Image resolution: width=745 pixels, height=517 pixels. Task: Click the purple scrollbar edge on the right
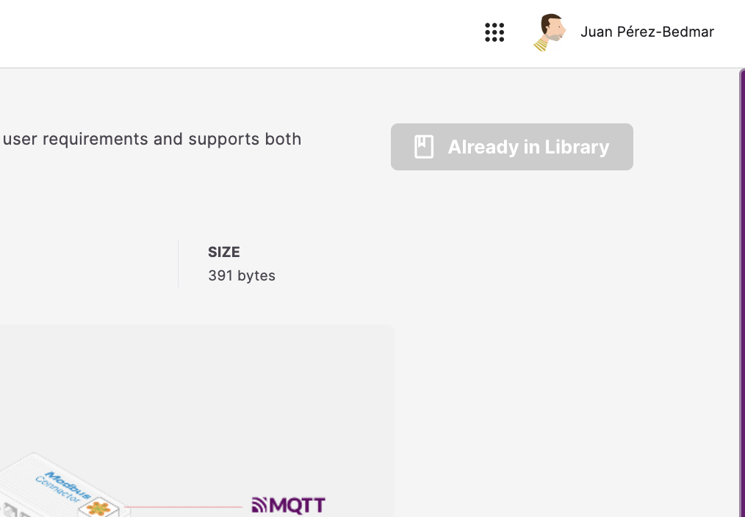click(743, 294)
